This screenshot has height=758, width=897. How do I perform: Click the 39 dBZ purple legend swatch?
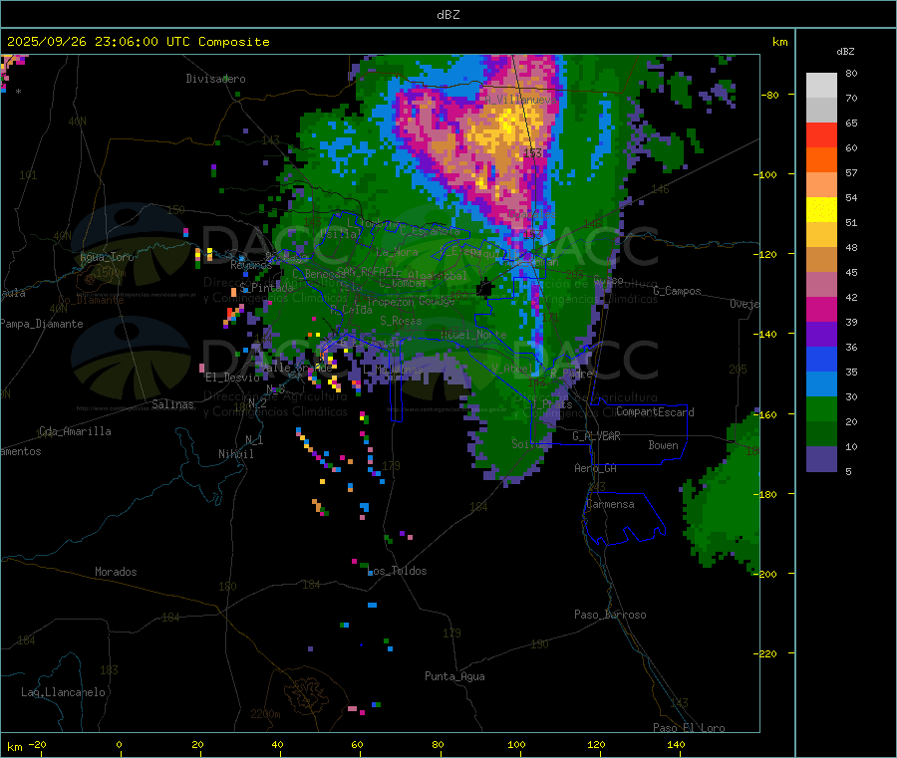[821, 335]
